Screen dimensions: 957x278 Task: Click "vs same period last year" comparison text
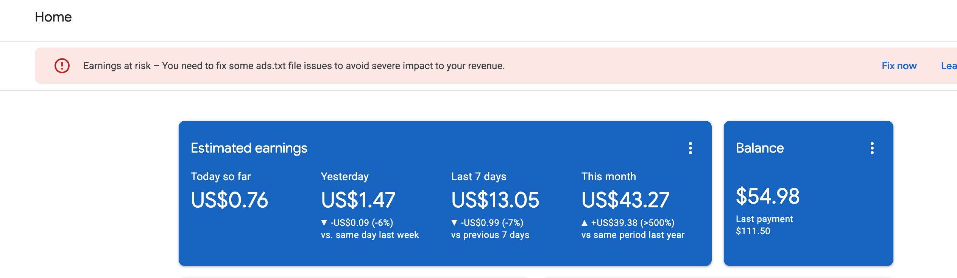633,235
